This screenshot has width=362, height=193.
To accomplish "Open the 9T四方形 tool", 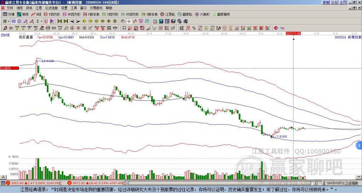I will [130, 14].
